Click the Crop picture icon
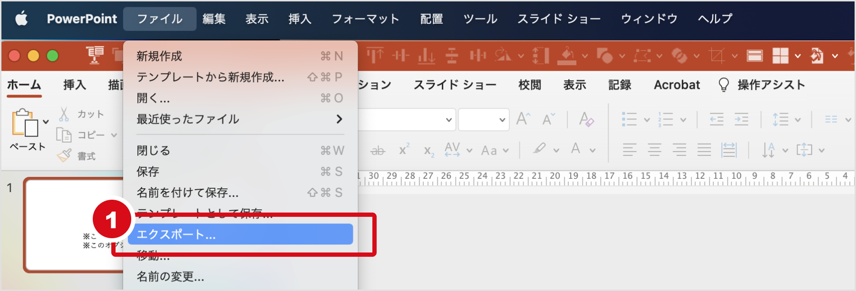Viewport: 856px width, 291px height. (x=717, y=56)
